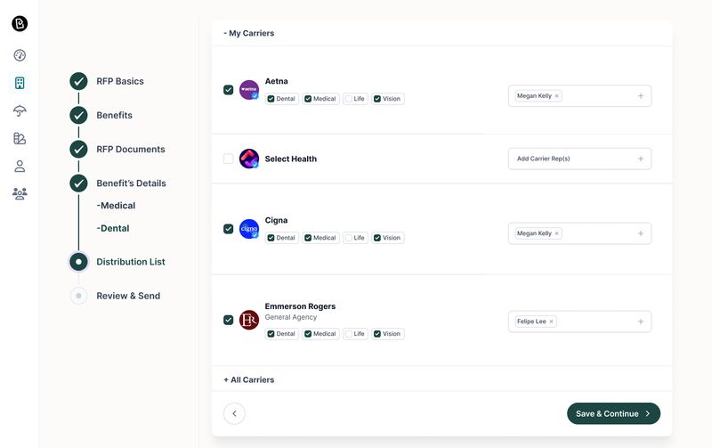The height and width of the screenshot is (448, 712).
Task: Check the Select Health carrier checkbox
Action: 229,159
